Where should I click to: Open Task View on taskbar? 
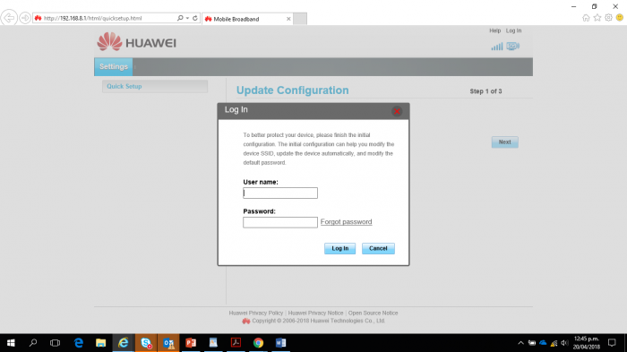55,343
